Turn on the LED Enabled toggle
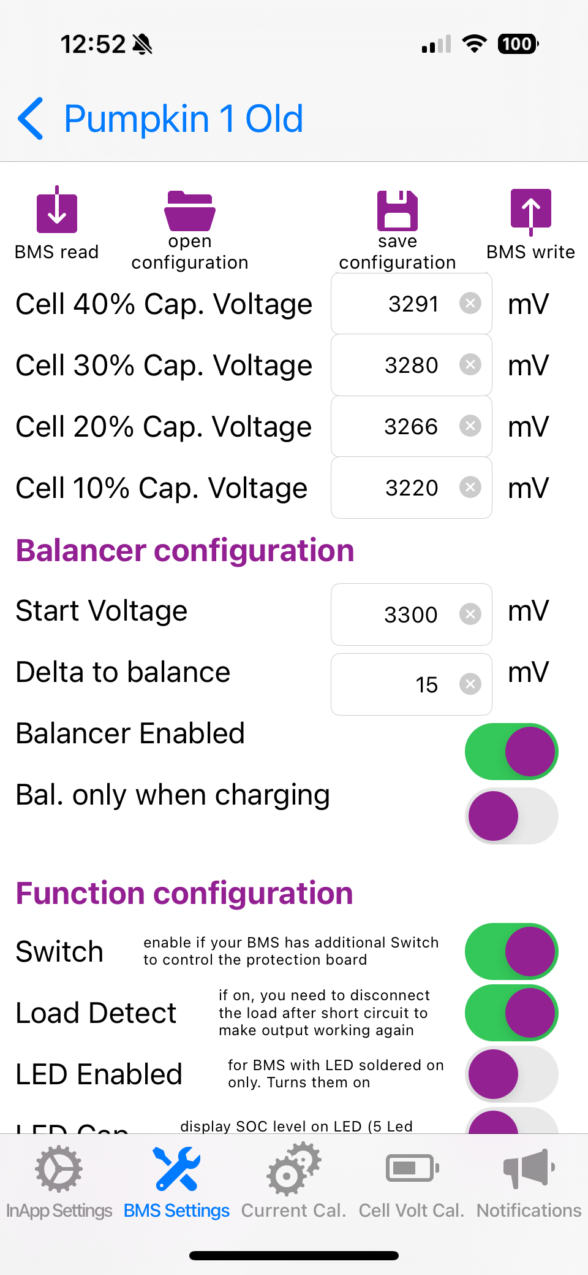Viewport: 588px width, 1275px height. coord(511,1074)
